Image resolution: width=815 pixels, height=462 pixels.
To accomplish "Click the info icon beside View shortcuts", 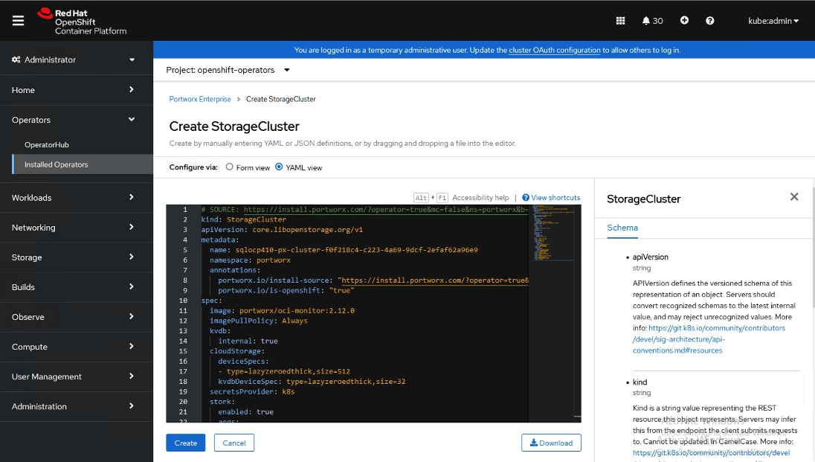I will pos(527,197).
